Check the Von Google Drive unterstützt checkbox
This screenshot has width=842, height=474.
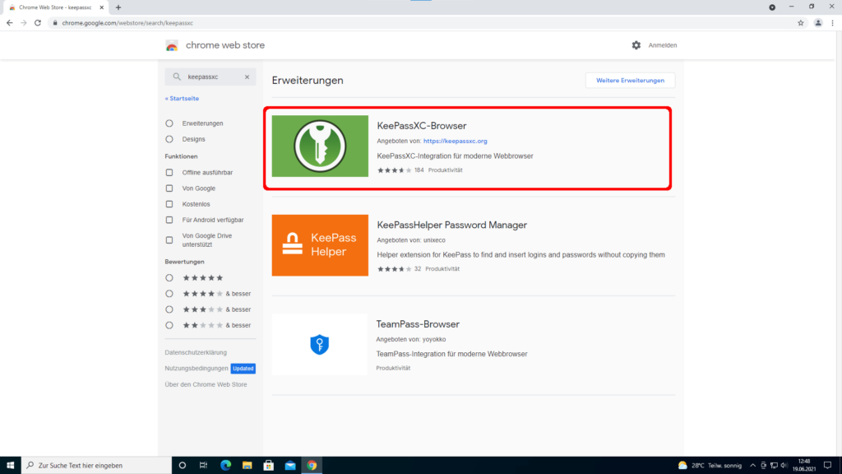(x=169, y=240)
